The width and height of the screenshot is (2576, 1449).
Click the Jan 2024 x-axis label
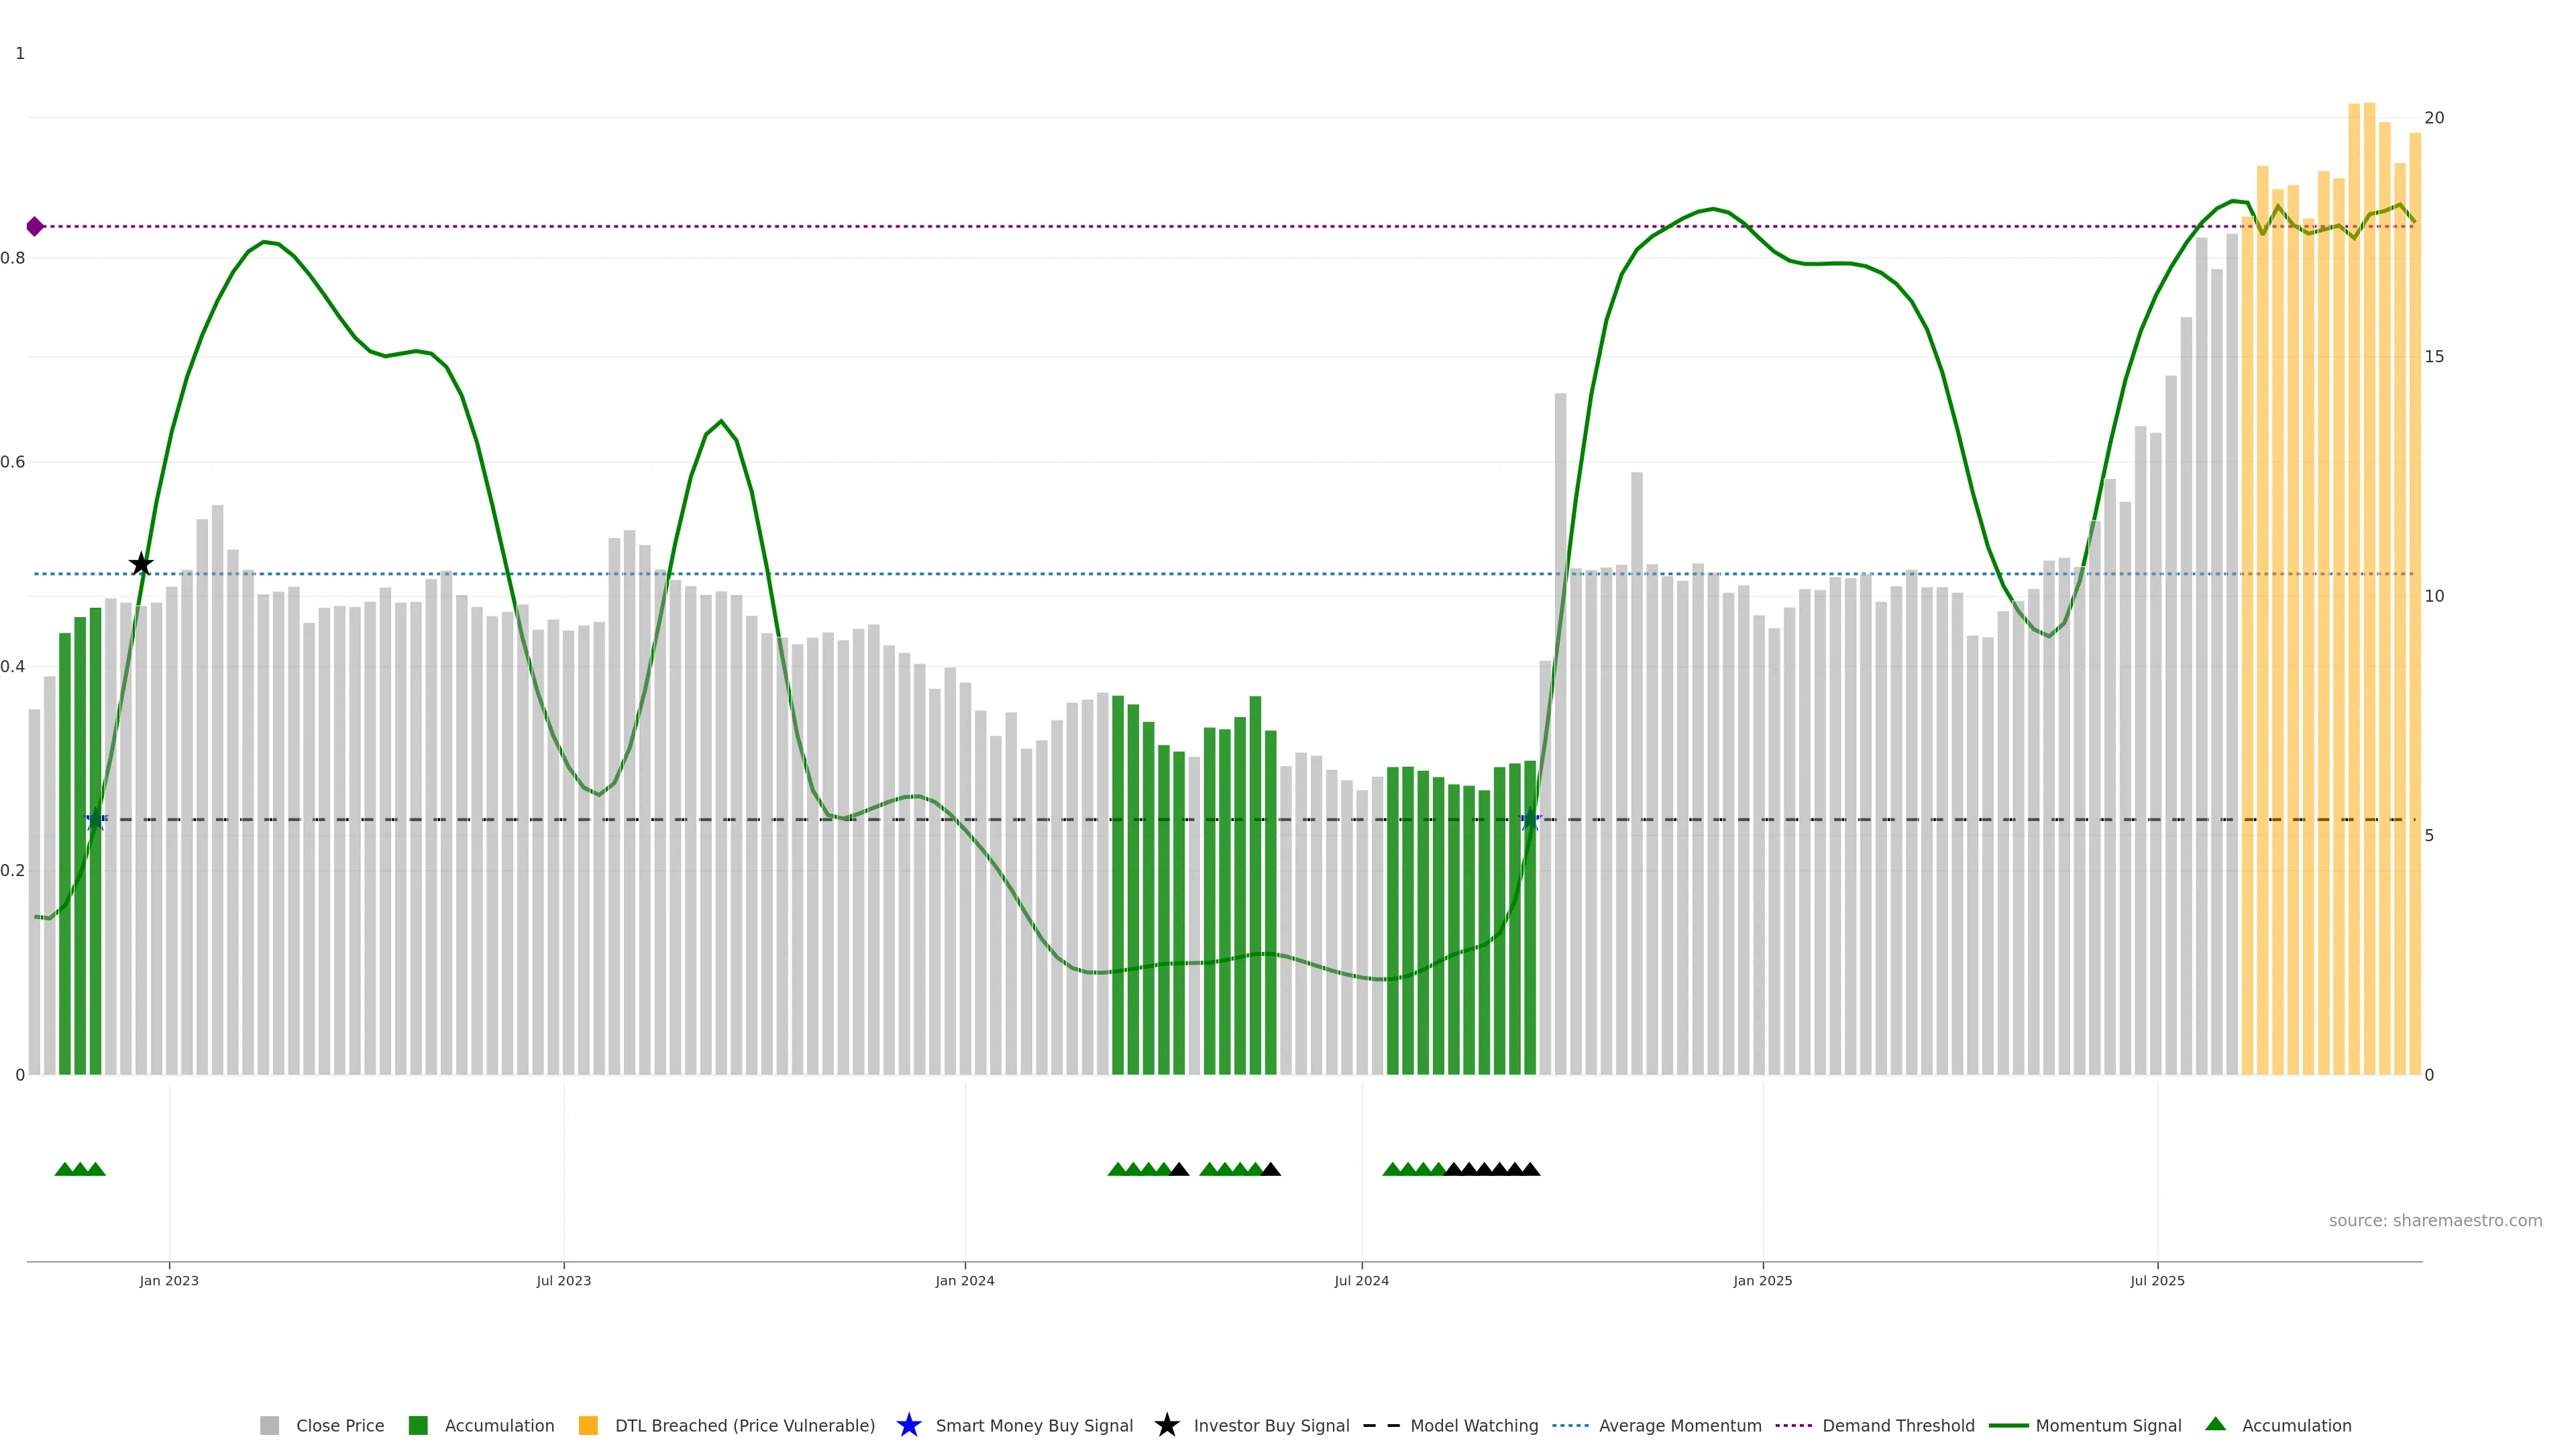[964, 1281]
